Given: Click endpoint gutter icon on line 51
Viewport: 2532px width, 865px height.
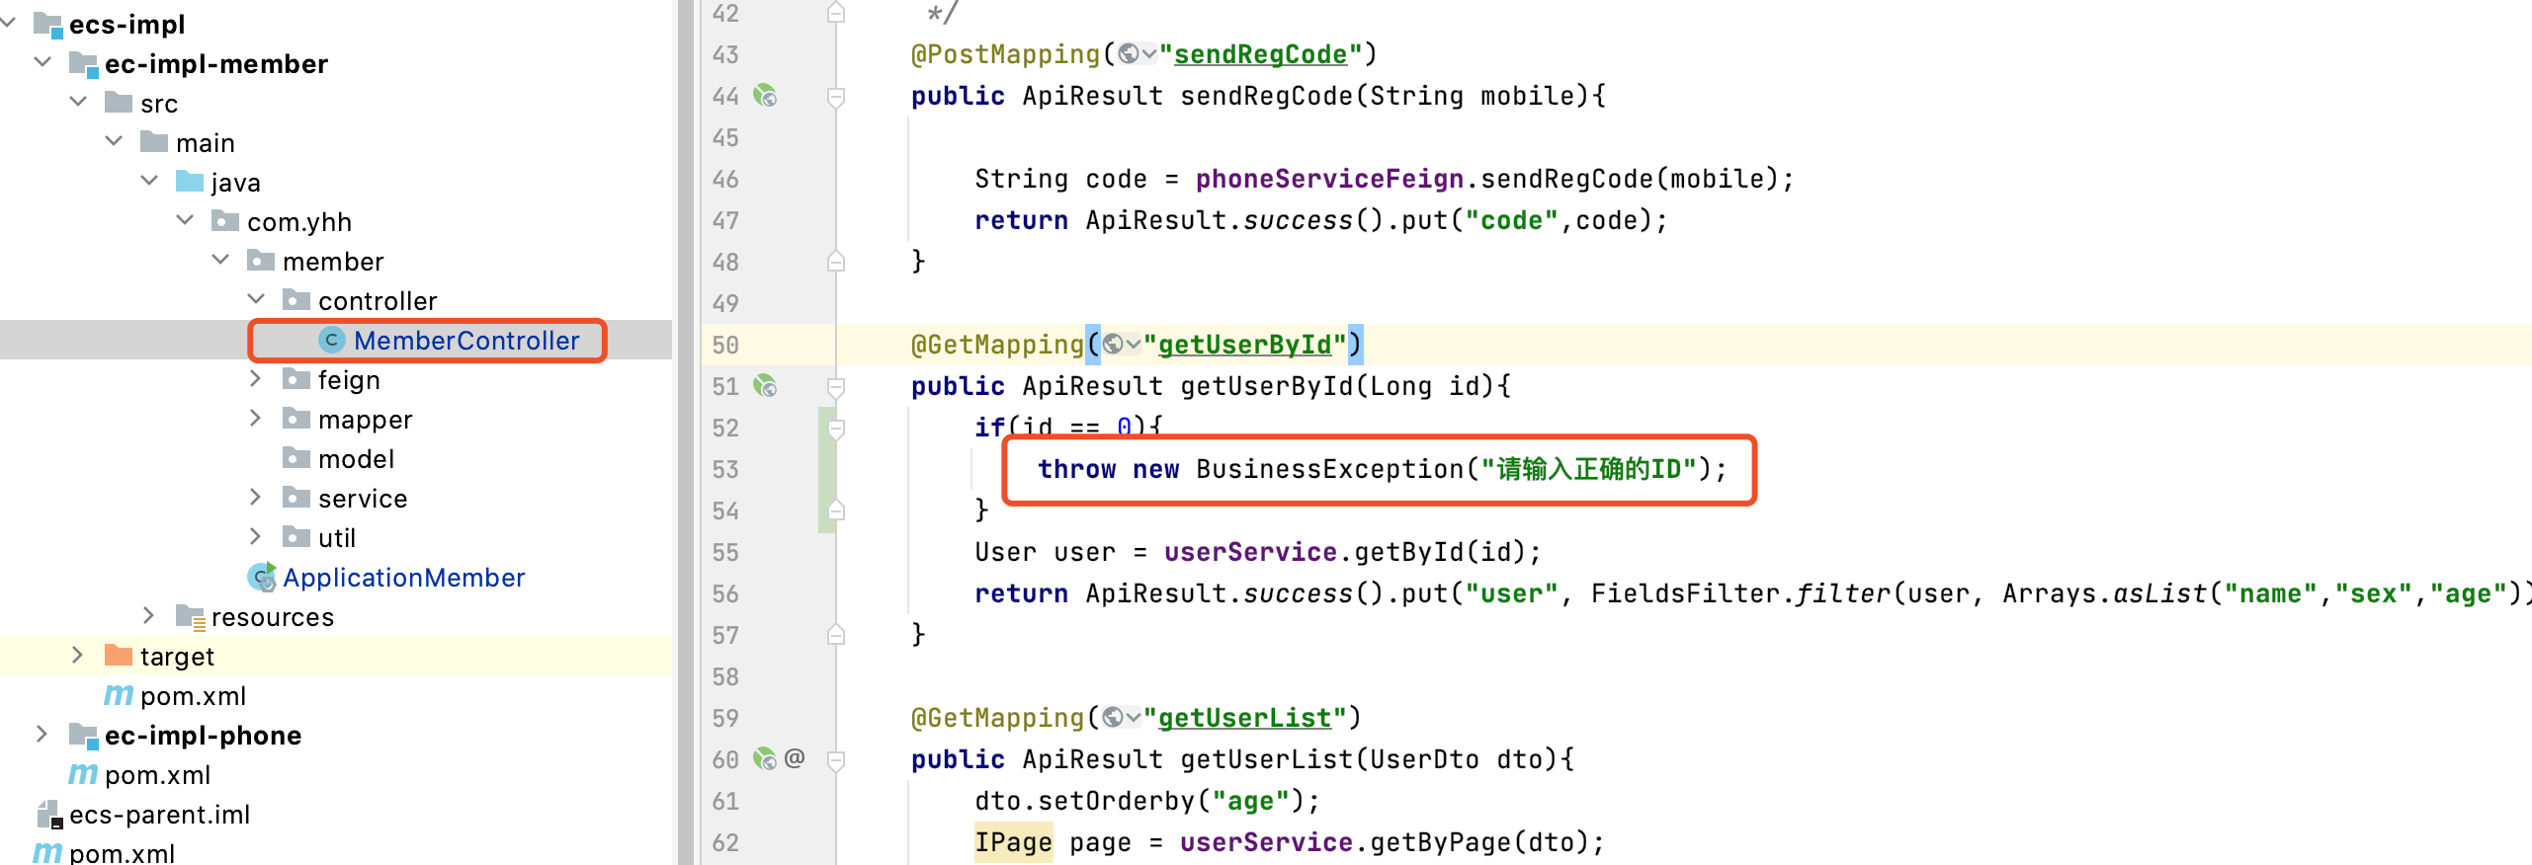Looking at the screenshot, I should click(765, 386).
